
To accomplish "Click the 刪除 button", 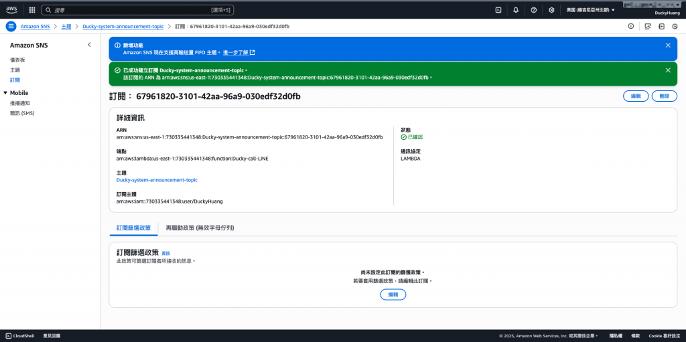I will tap(664, 96).
